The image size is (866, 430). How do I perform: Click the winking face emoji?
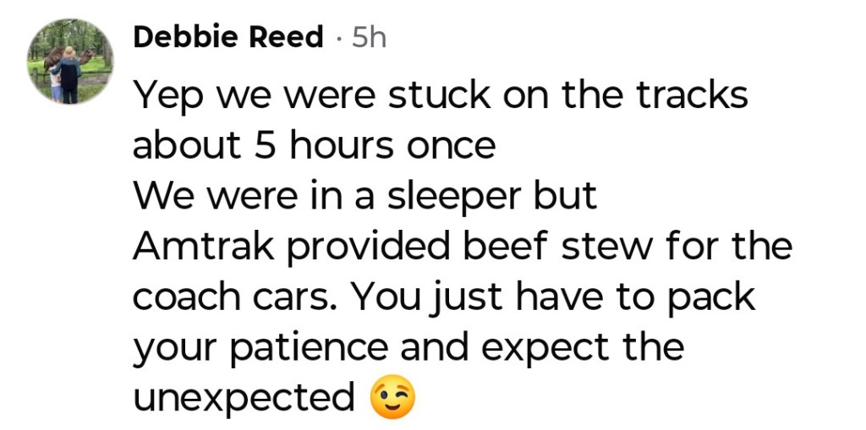pyautogui.click(x=393, y=397)
